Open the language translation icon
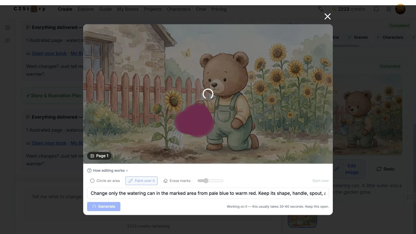Viewport: 416px width, 234px height. click(x=320, y=9)
